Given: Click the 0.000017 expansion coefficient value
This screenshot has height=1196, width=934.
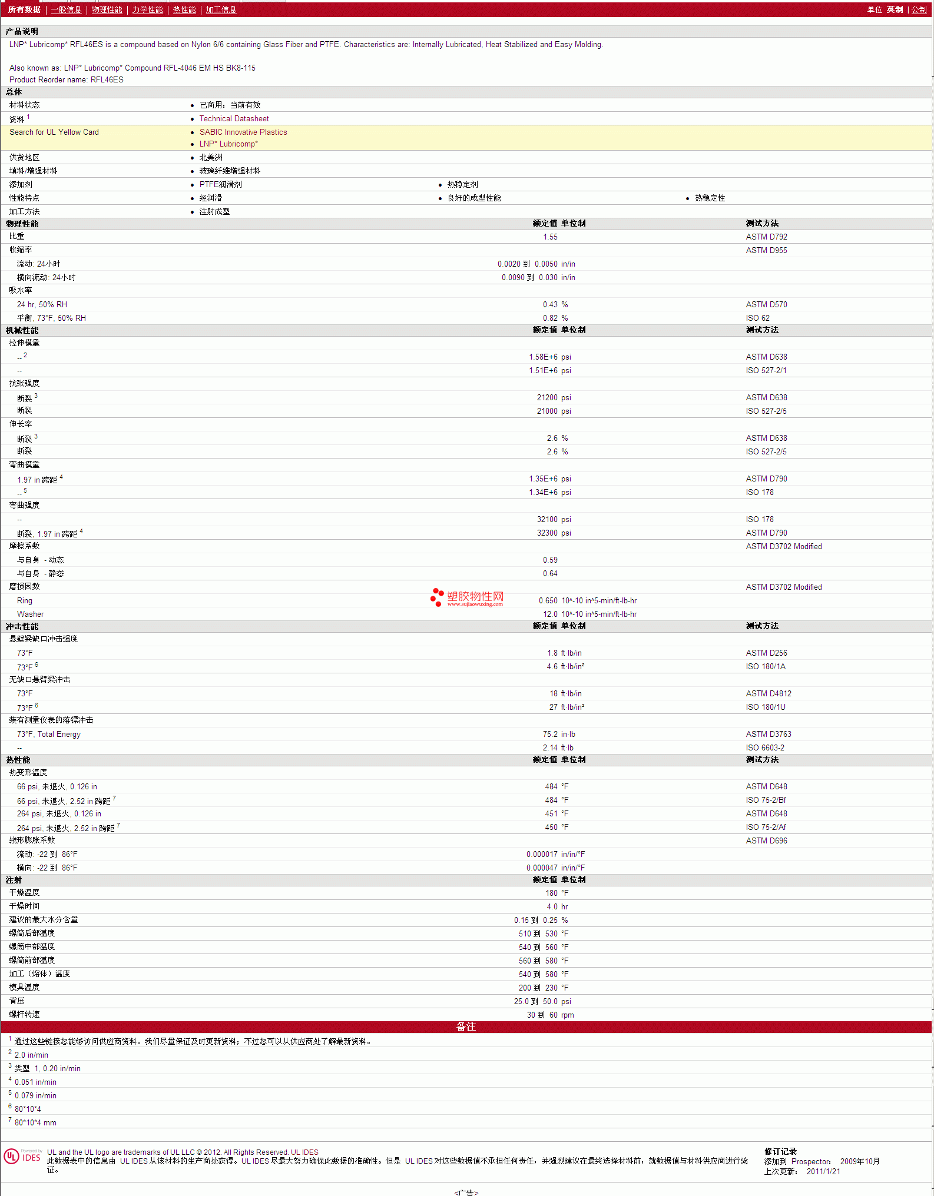Looking at the screenshot, I should pyautogui.click(x=542, y=854).
